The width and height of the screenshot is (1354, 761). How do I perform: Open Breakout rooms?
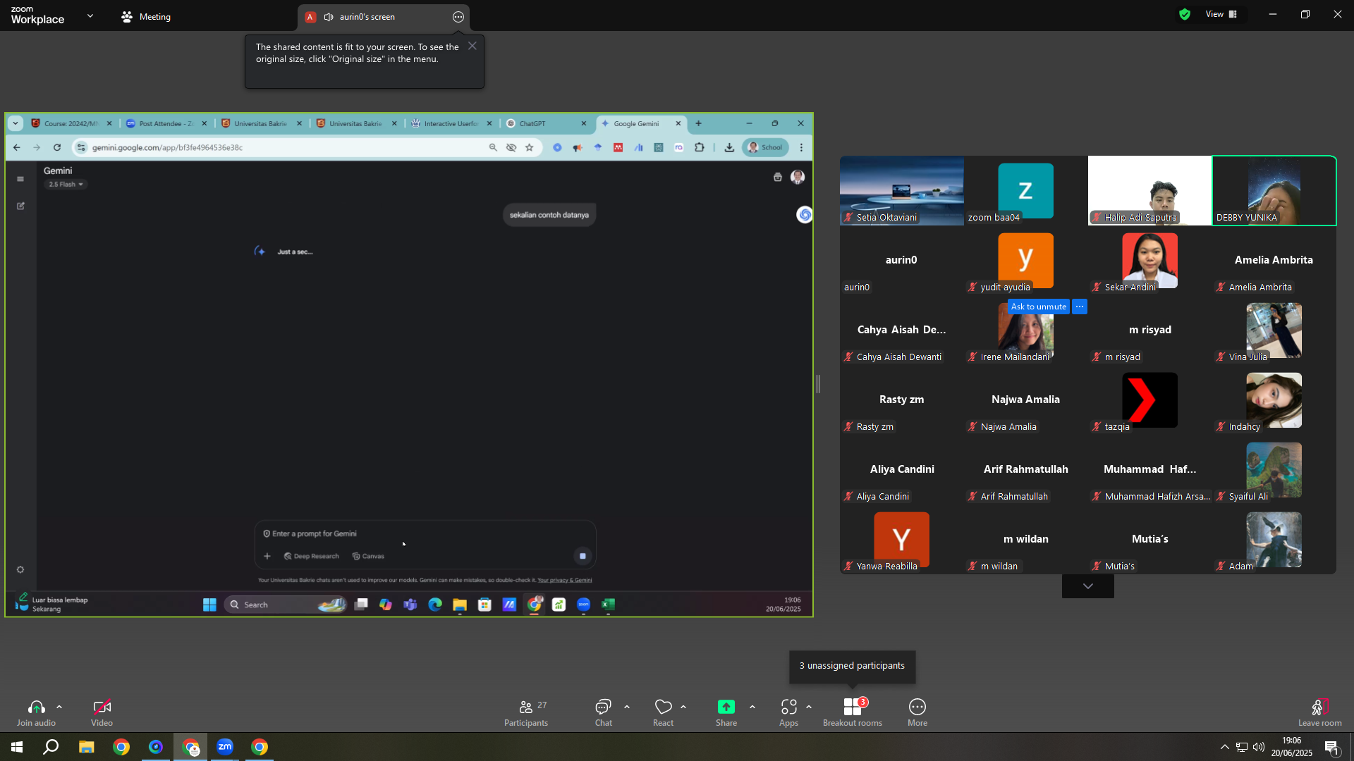tap(852, 712)
